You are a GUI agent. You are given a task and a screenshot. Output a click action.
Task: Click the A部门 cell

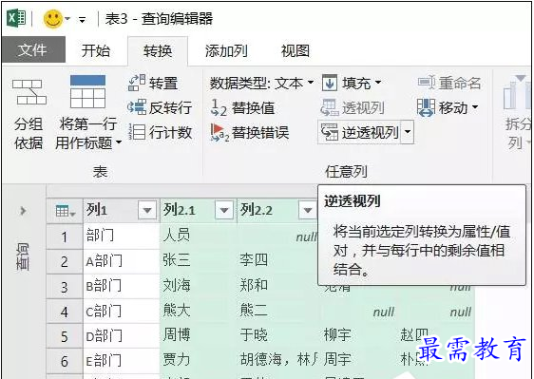122,261
